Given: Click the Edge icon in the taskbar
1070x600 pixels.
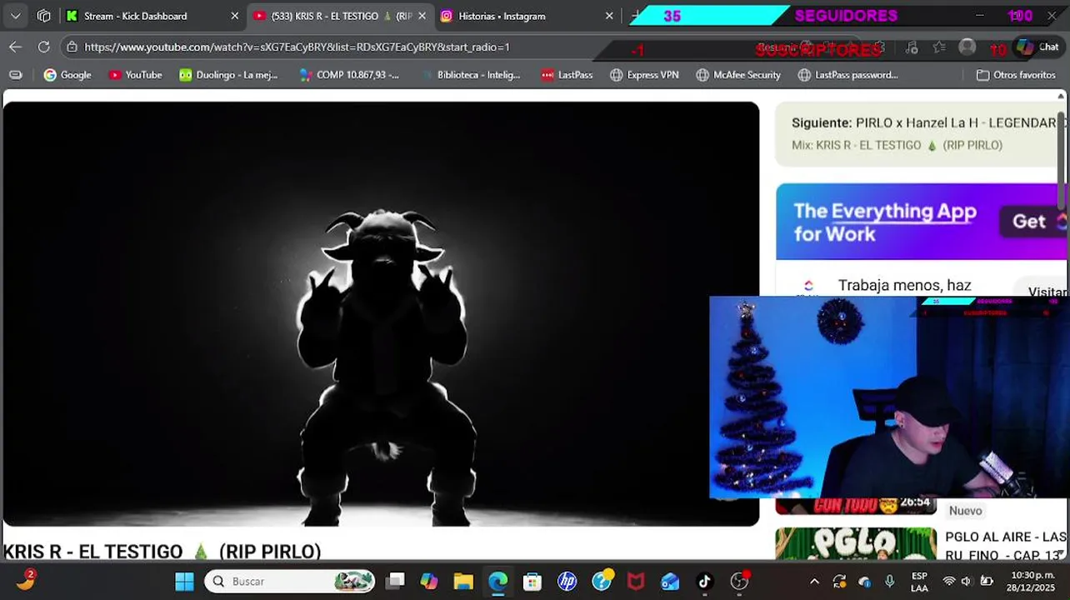Looking at the screenshot, I should pyautogui.click(x=498, y=582).
